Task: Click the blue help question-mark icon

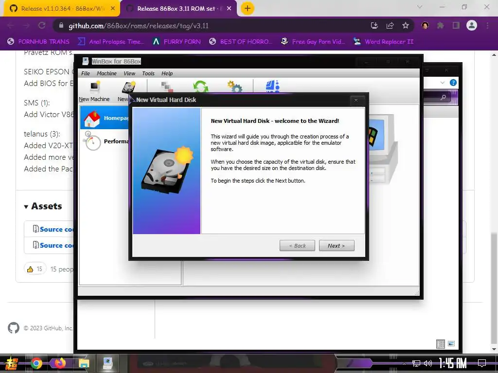Action: [453, 83]
